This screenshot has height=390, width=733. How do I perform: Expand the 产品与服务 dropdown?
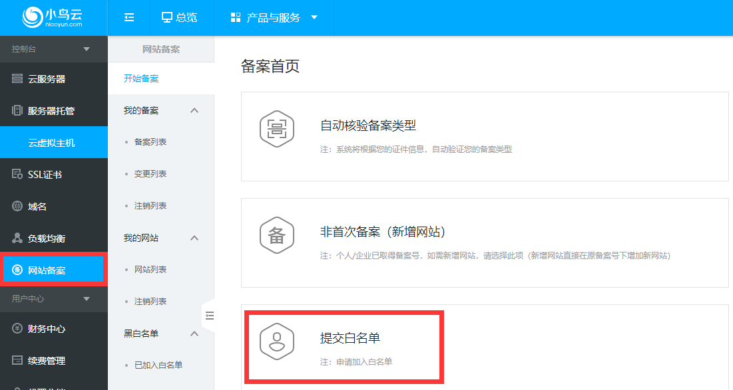pos(273,18)
